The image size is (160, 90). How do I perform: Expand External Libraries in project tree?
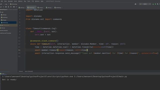(4, 30)
